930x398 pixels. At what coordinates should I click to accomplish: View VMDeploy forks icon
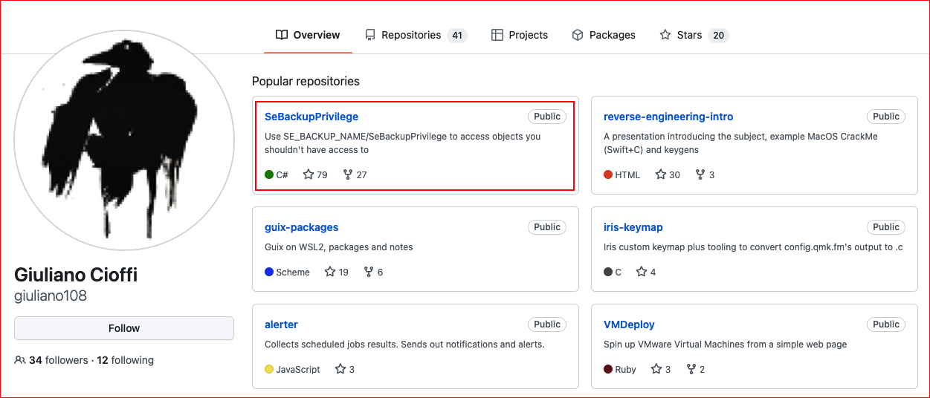click(691, 369)
